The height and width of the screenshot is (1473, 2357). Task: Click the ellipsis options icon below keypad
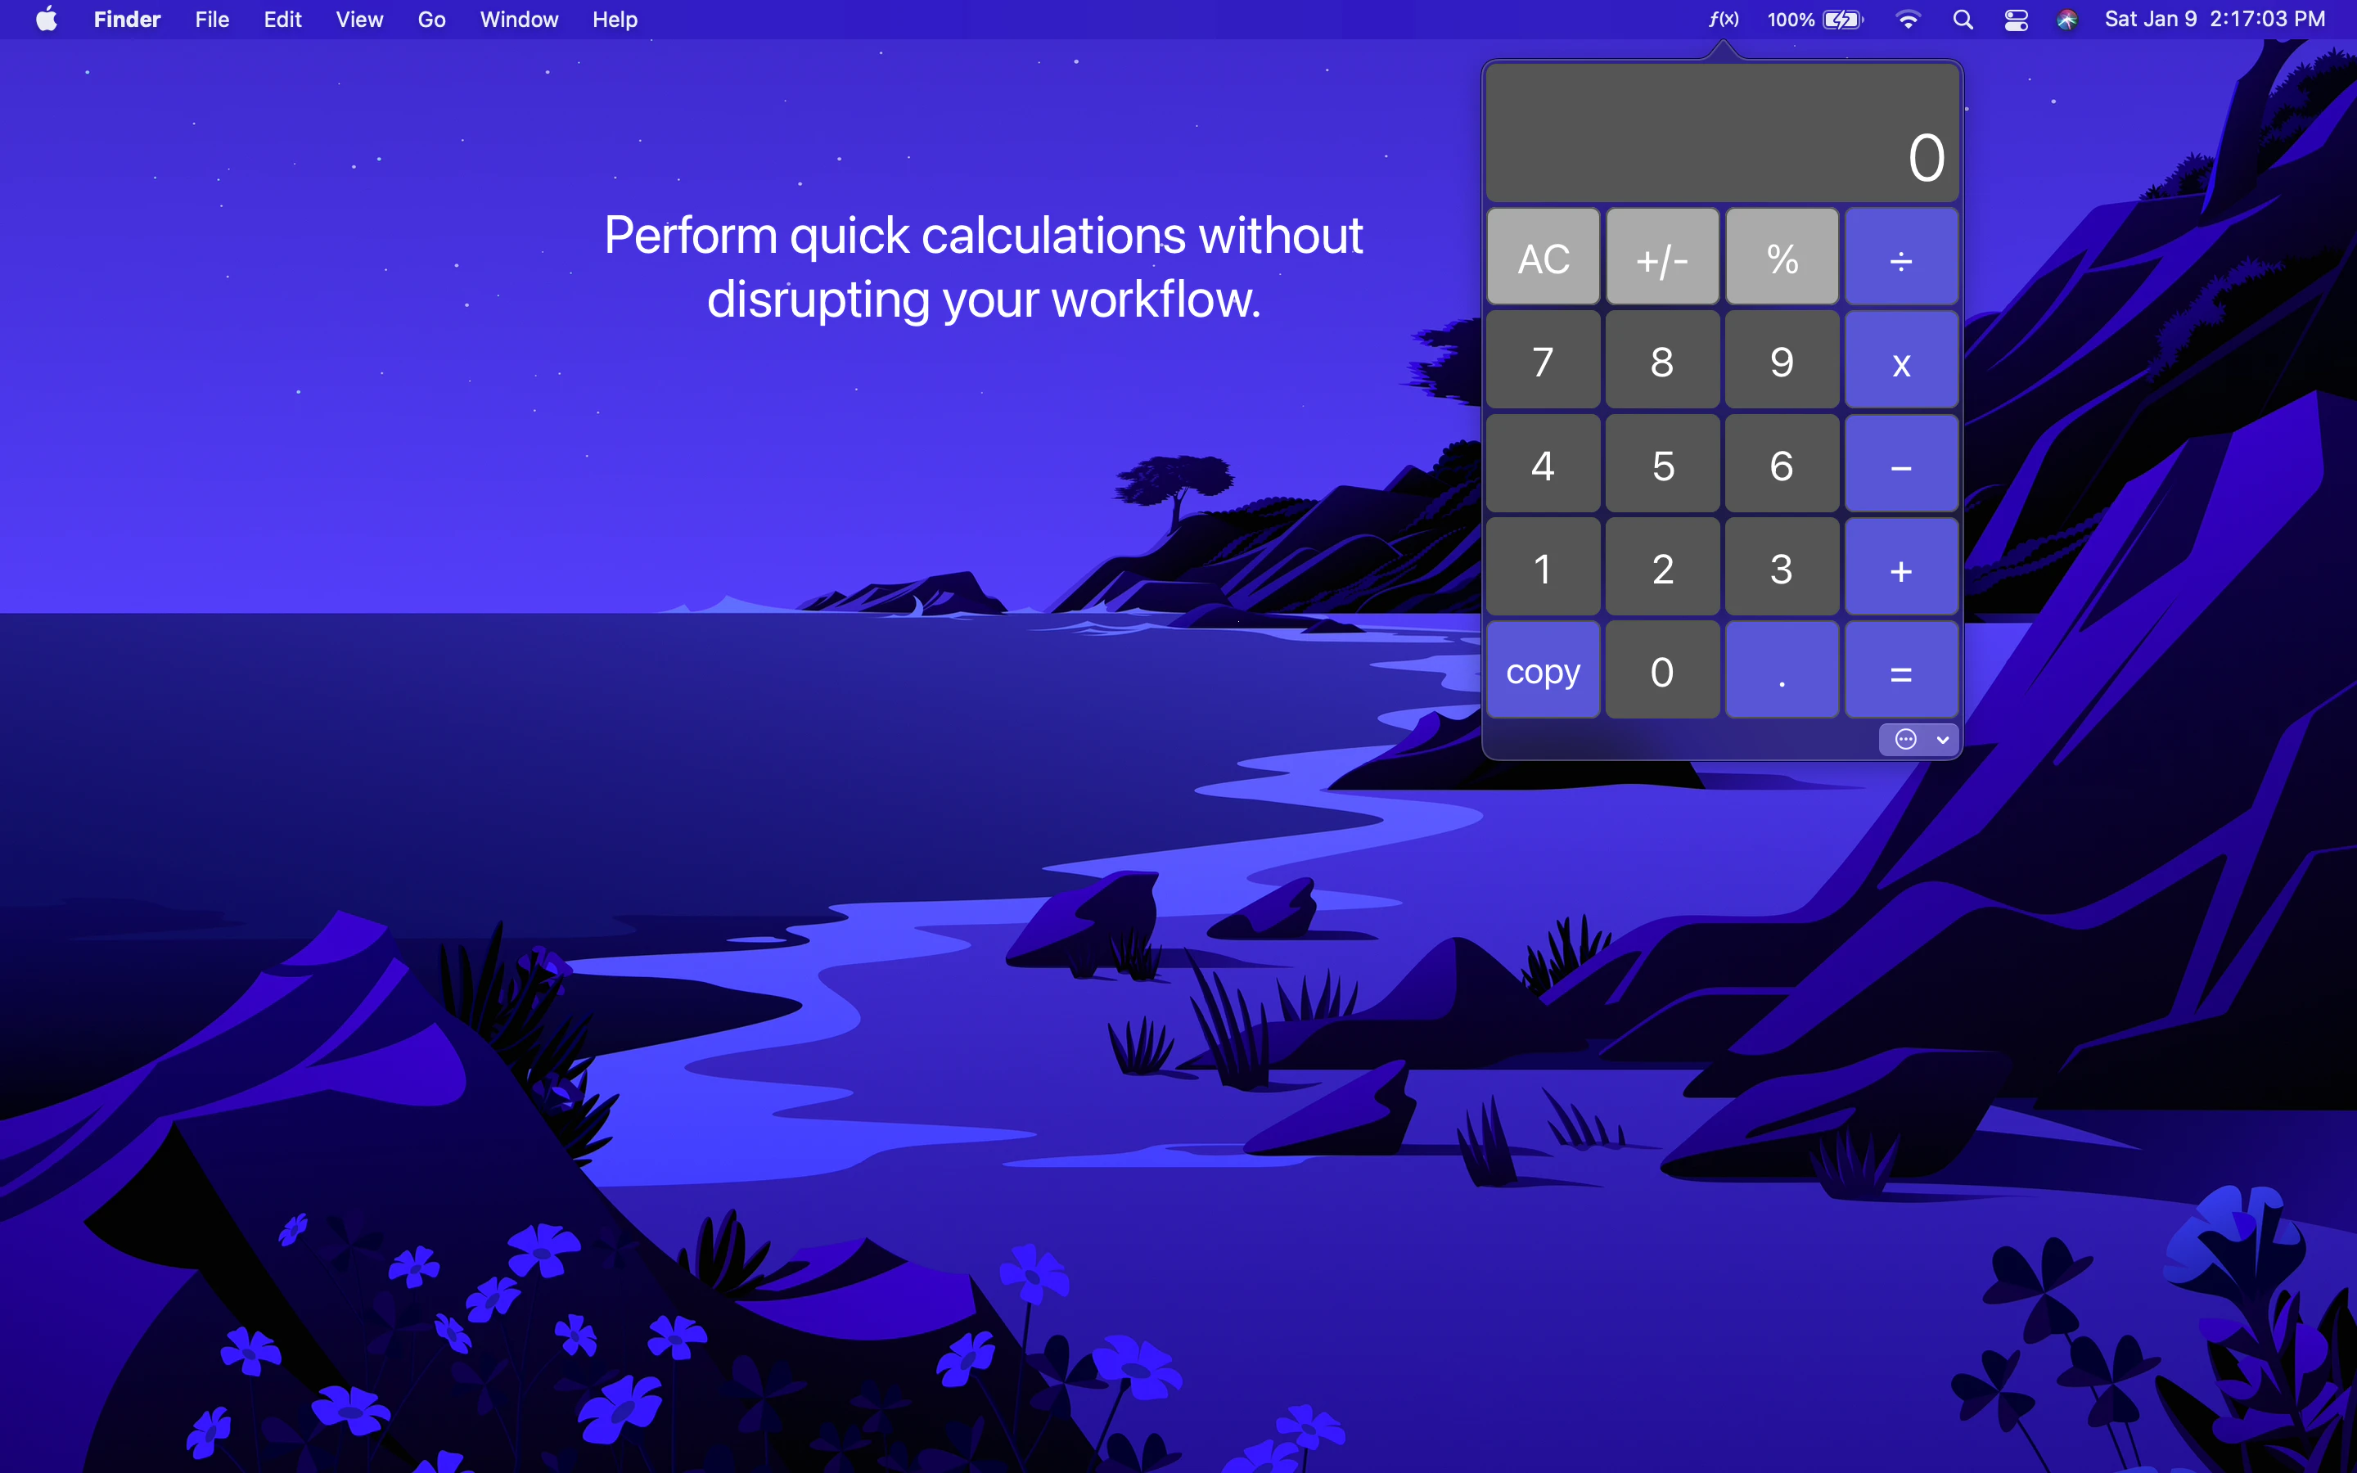1905,740
